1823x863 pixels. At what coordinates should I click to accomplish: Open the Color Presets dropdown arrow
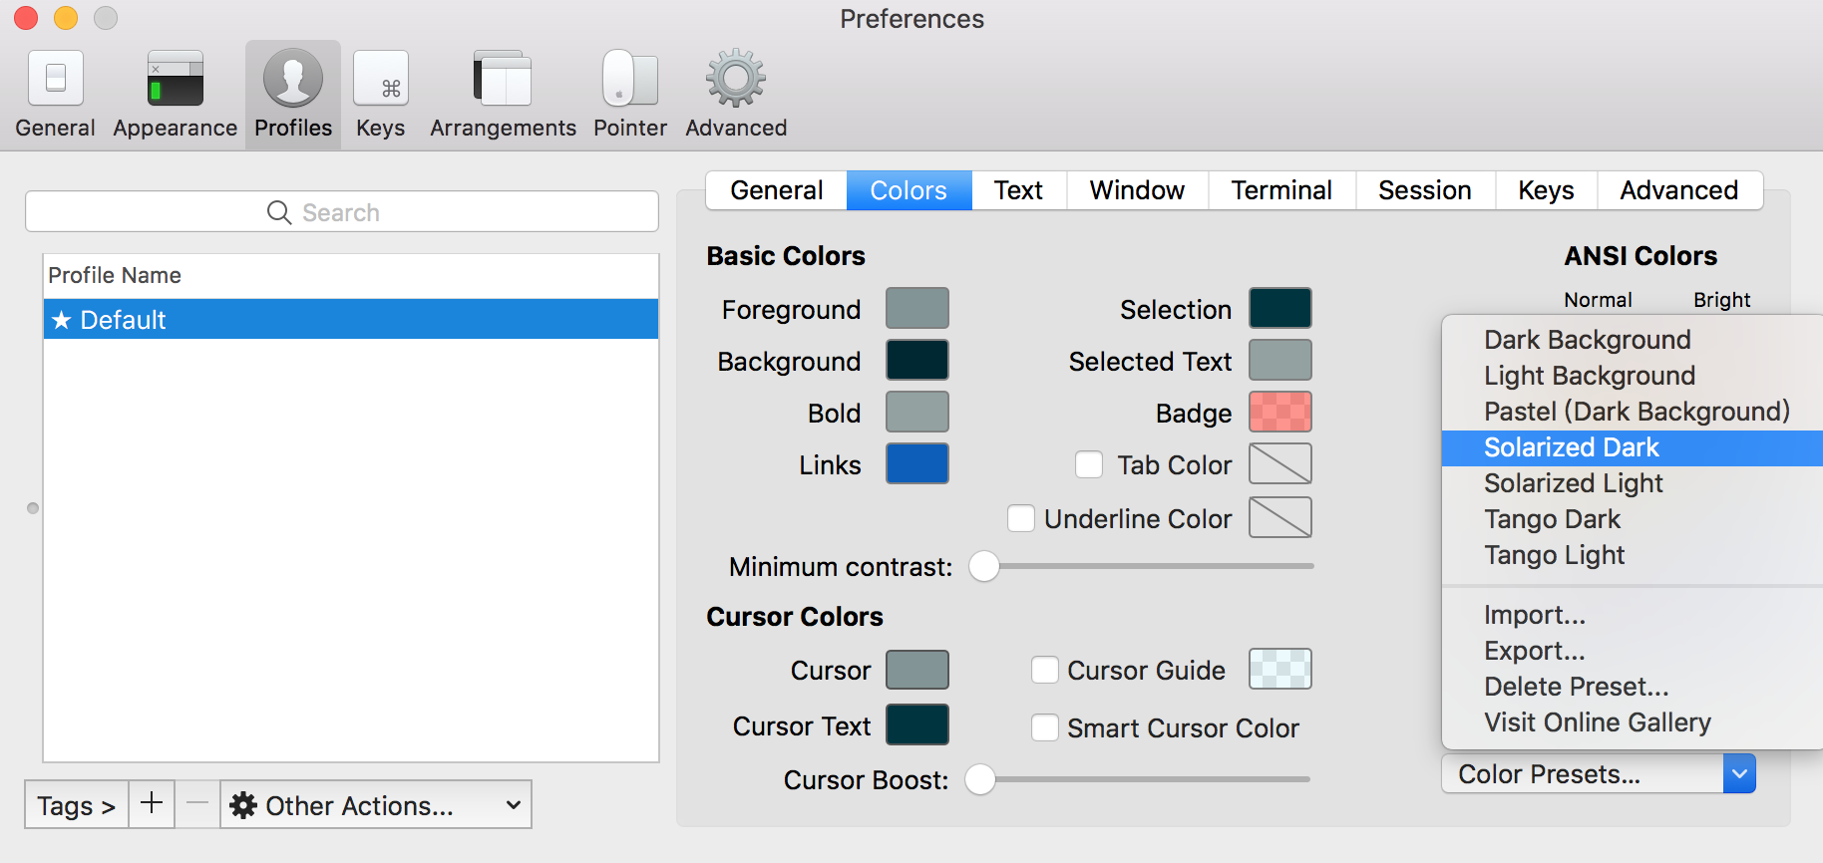(1739, 773)
